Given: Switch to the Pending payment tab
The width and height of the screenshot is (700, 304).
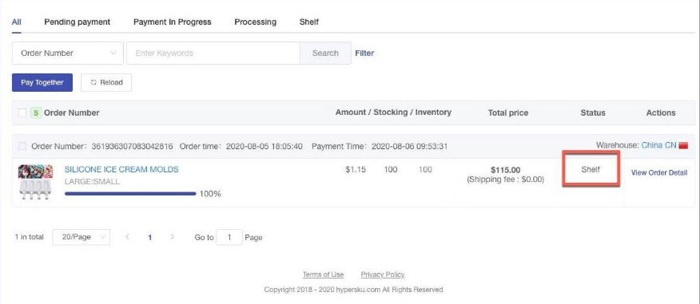Looking at the screenshot, I should pos(78,22).
